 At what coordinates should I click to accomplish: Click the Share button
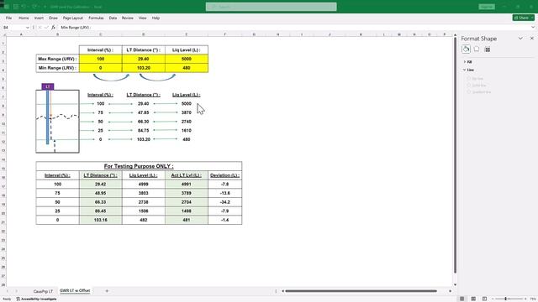[523, 18]
